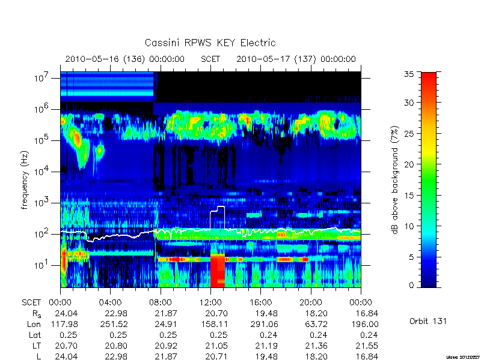Screen dimensions: 481x360
Task: Click the colorbar tick value 20
Action: 409,164
